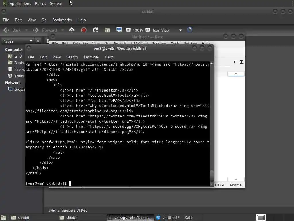The image size is (294, 221).
Task: Stop loading with the red stop icon
Action: 84,30
